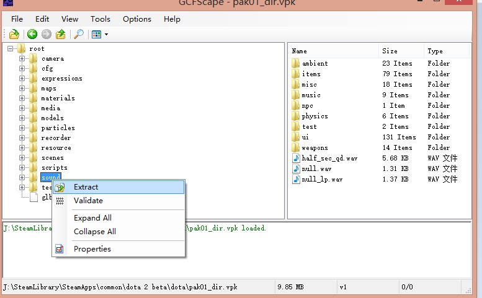The height and width of the screenshot is (298, 482).
Task: Open the Help menu
Action: click(x=172, y=19)
